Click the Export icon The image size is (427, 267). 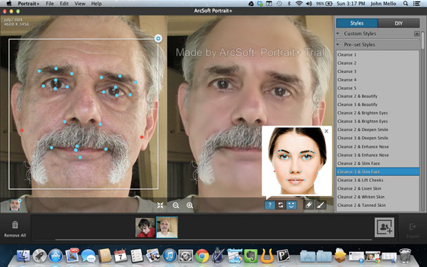tap(413, 227)
